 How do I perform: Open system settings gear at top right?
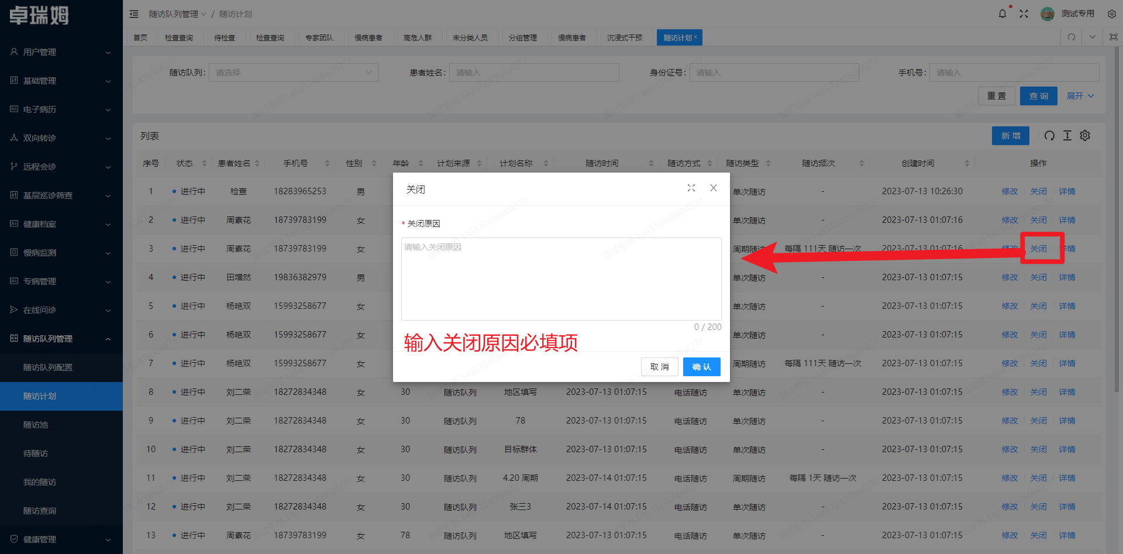coord(1112,13)
